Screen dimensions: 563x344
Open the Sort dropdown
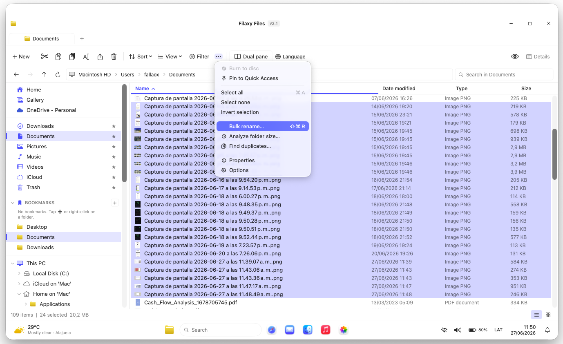pos(141,57)
